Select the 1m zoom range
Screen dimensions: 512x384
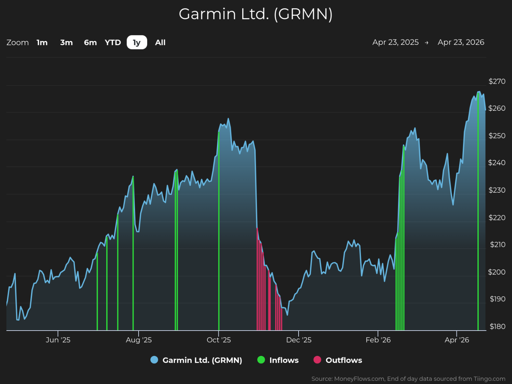point(42,42)
